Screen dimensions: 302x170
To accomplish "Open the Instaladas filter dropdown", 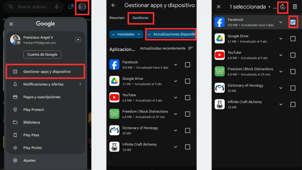I will pyautogui.click(x=126, y=34).
